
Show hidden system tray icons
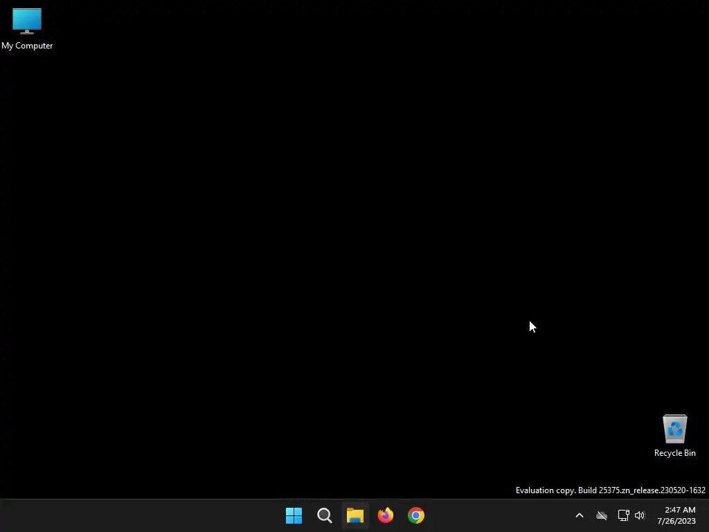580,515
